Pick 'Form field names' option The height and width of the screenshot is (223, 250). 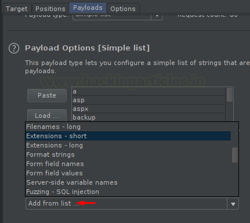128,164
